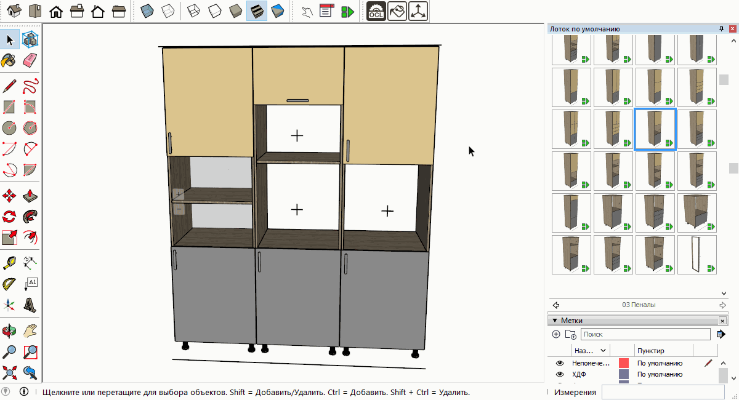This screenshot has width=739, height=400.
Task: Click the Измерения measurements input box
Action: pyautogui.click(x=664, y=392)
